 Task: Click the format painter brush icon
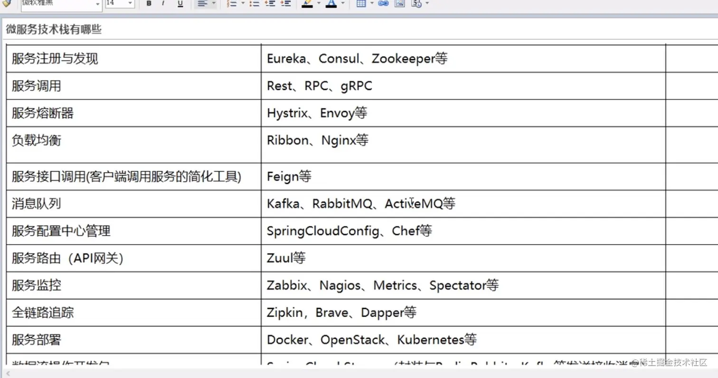coord(6,3)
